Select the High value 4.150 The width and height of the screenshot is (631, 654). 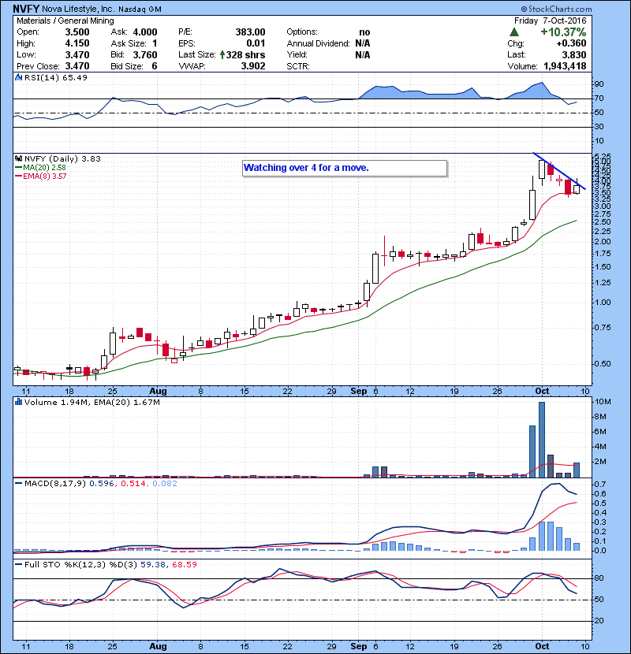(x=77, y=43)
